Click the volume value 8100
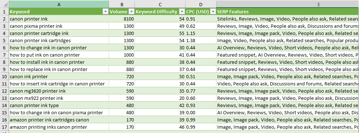 (122, 19)
